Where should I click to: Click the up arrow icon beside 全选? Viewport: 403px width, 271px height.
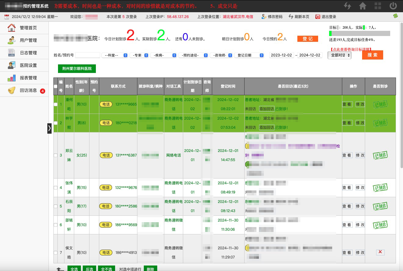pos(60,269)
